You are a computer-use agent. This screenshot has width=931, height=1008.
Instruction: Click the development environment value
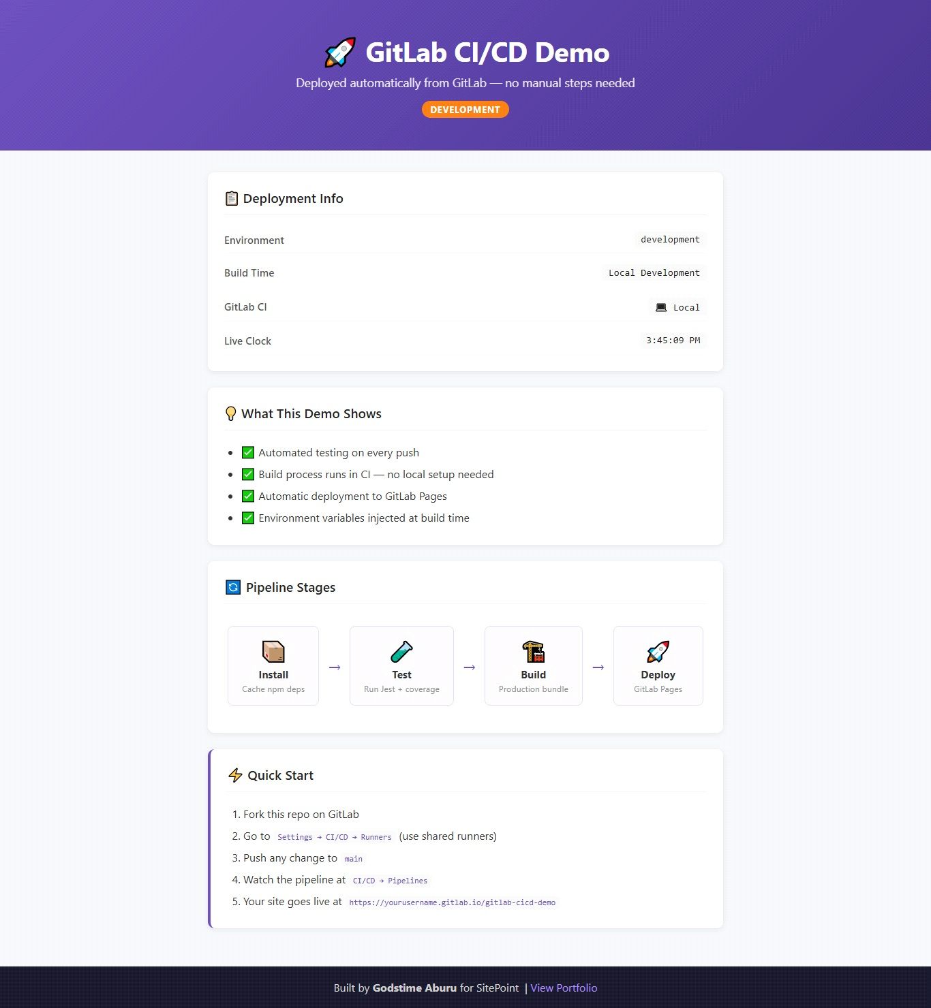pos(670,239)
